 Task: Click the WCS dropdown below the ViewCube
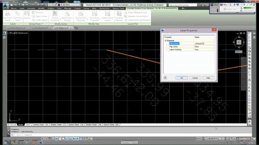(x=239, y=52)
